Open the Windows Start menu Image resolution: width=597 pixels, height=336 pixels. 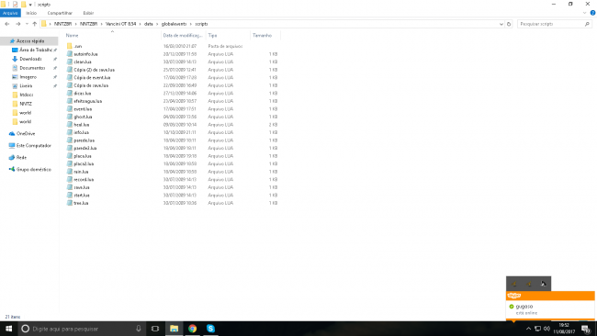(x=9, y=329)
